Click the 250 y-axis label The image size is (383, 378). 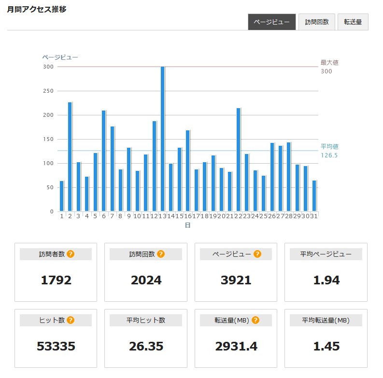tap(48, 91)
